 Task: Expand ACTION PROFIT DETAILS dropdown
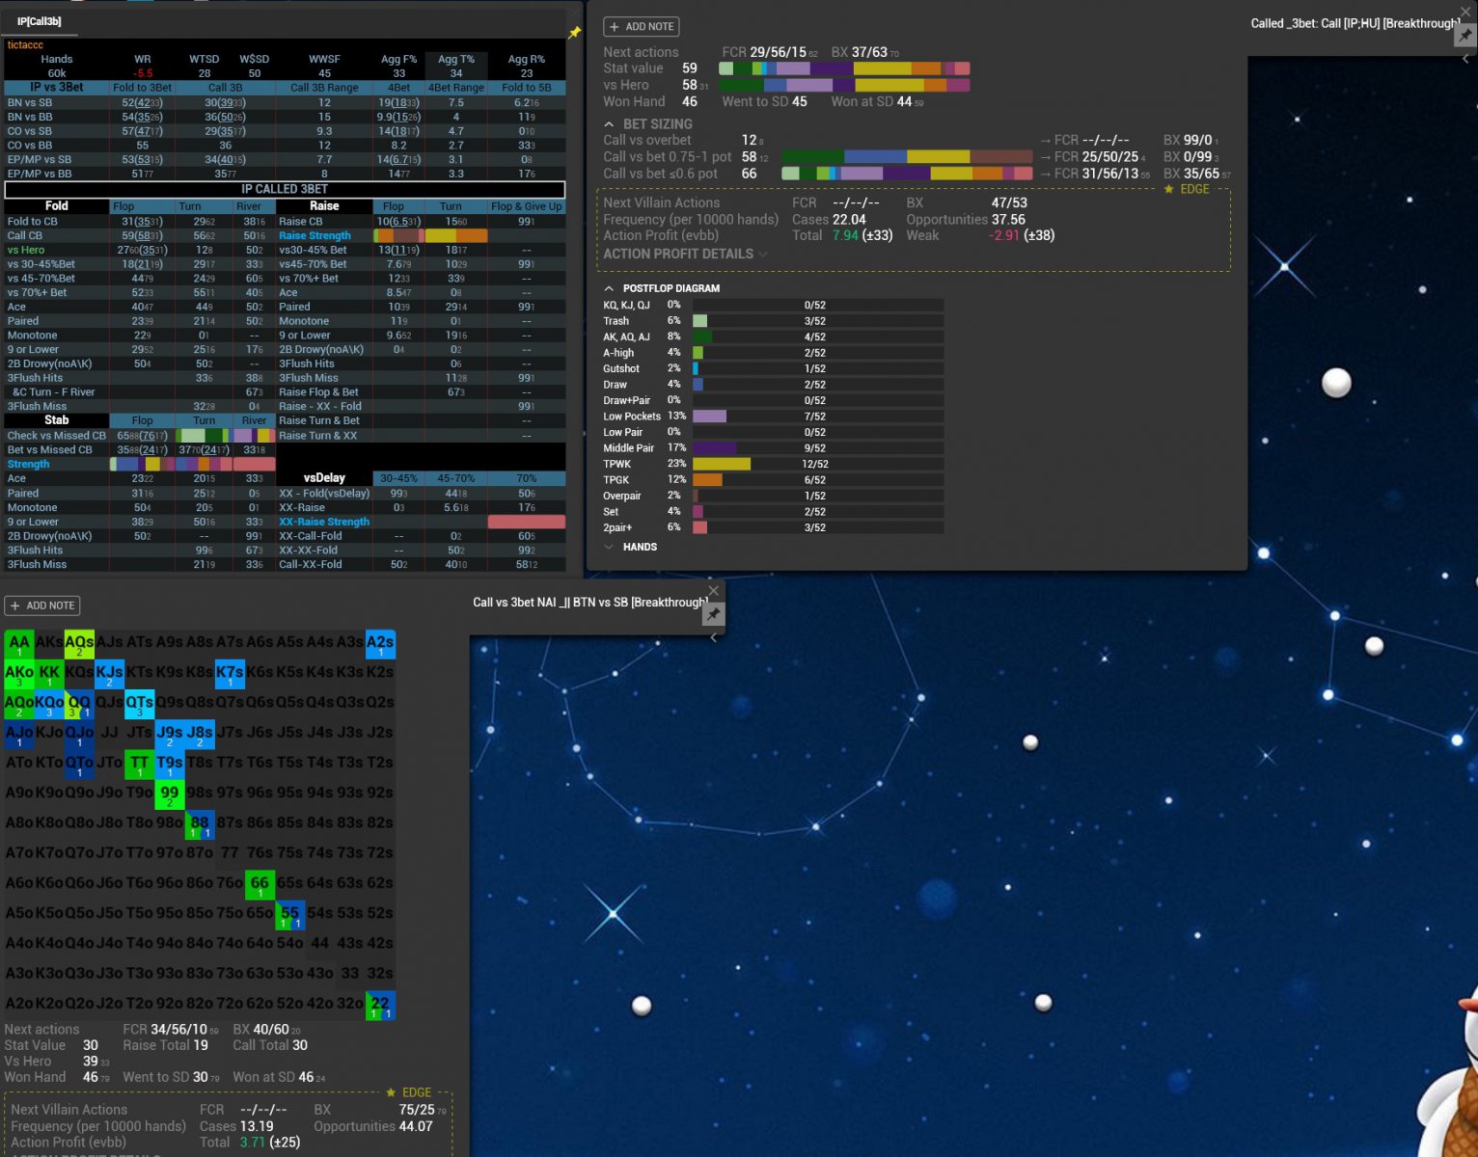pos(763,255)
